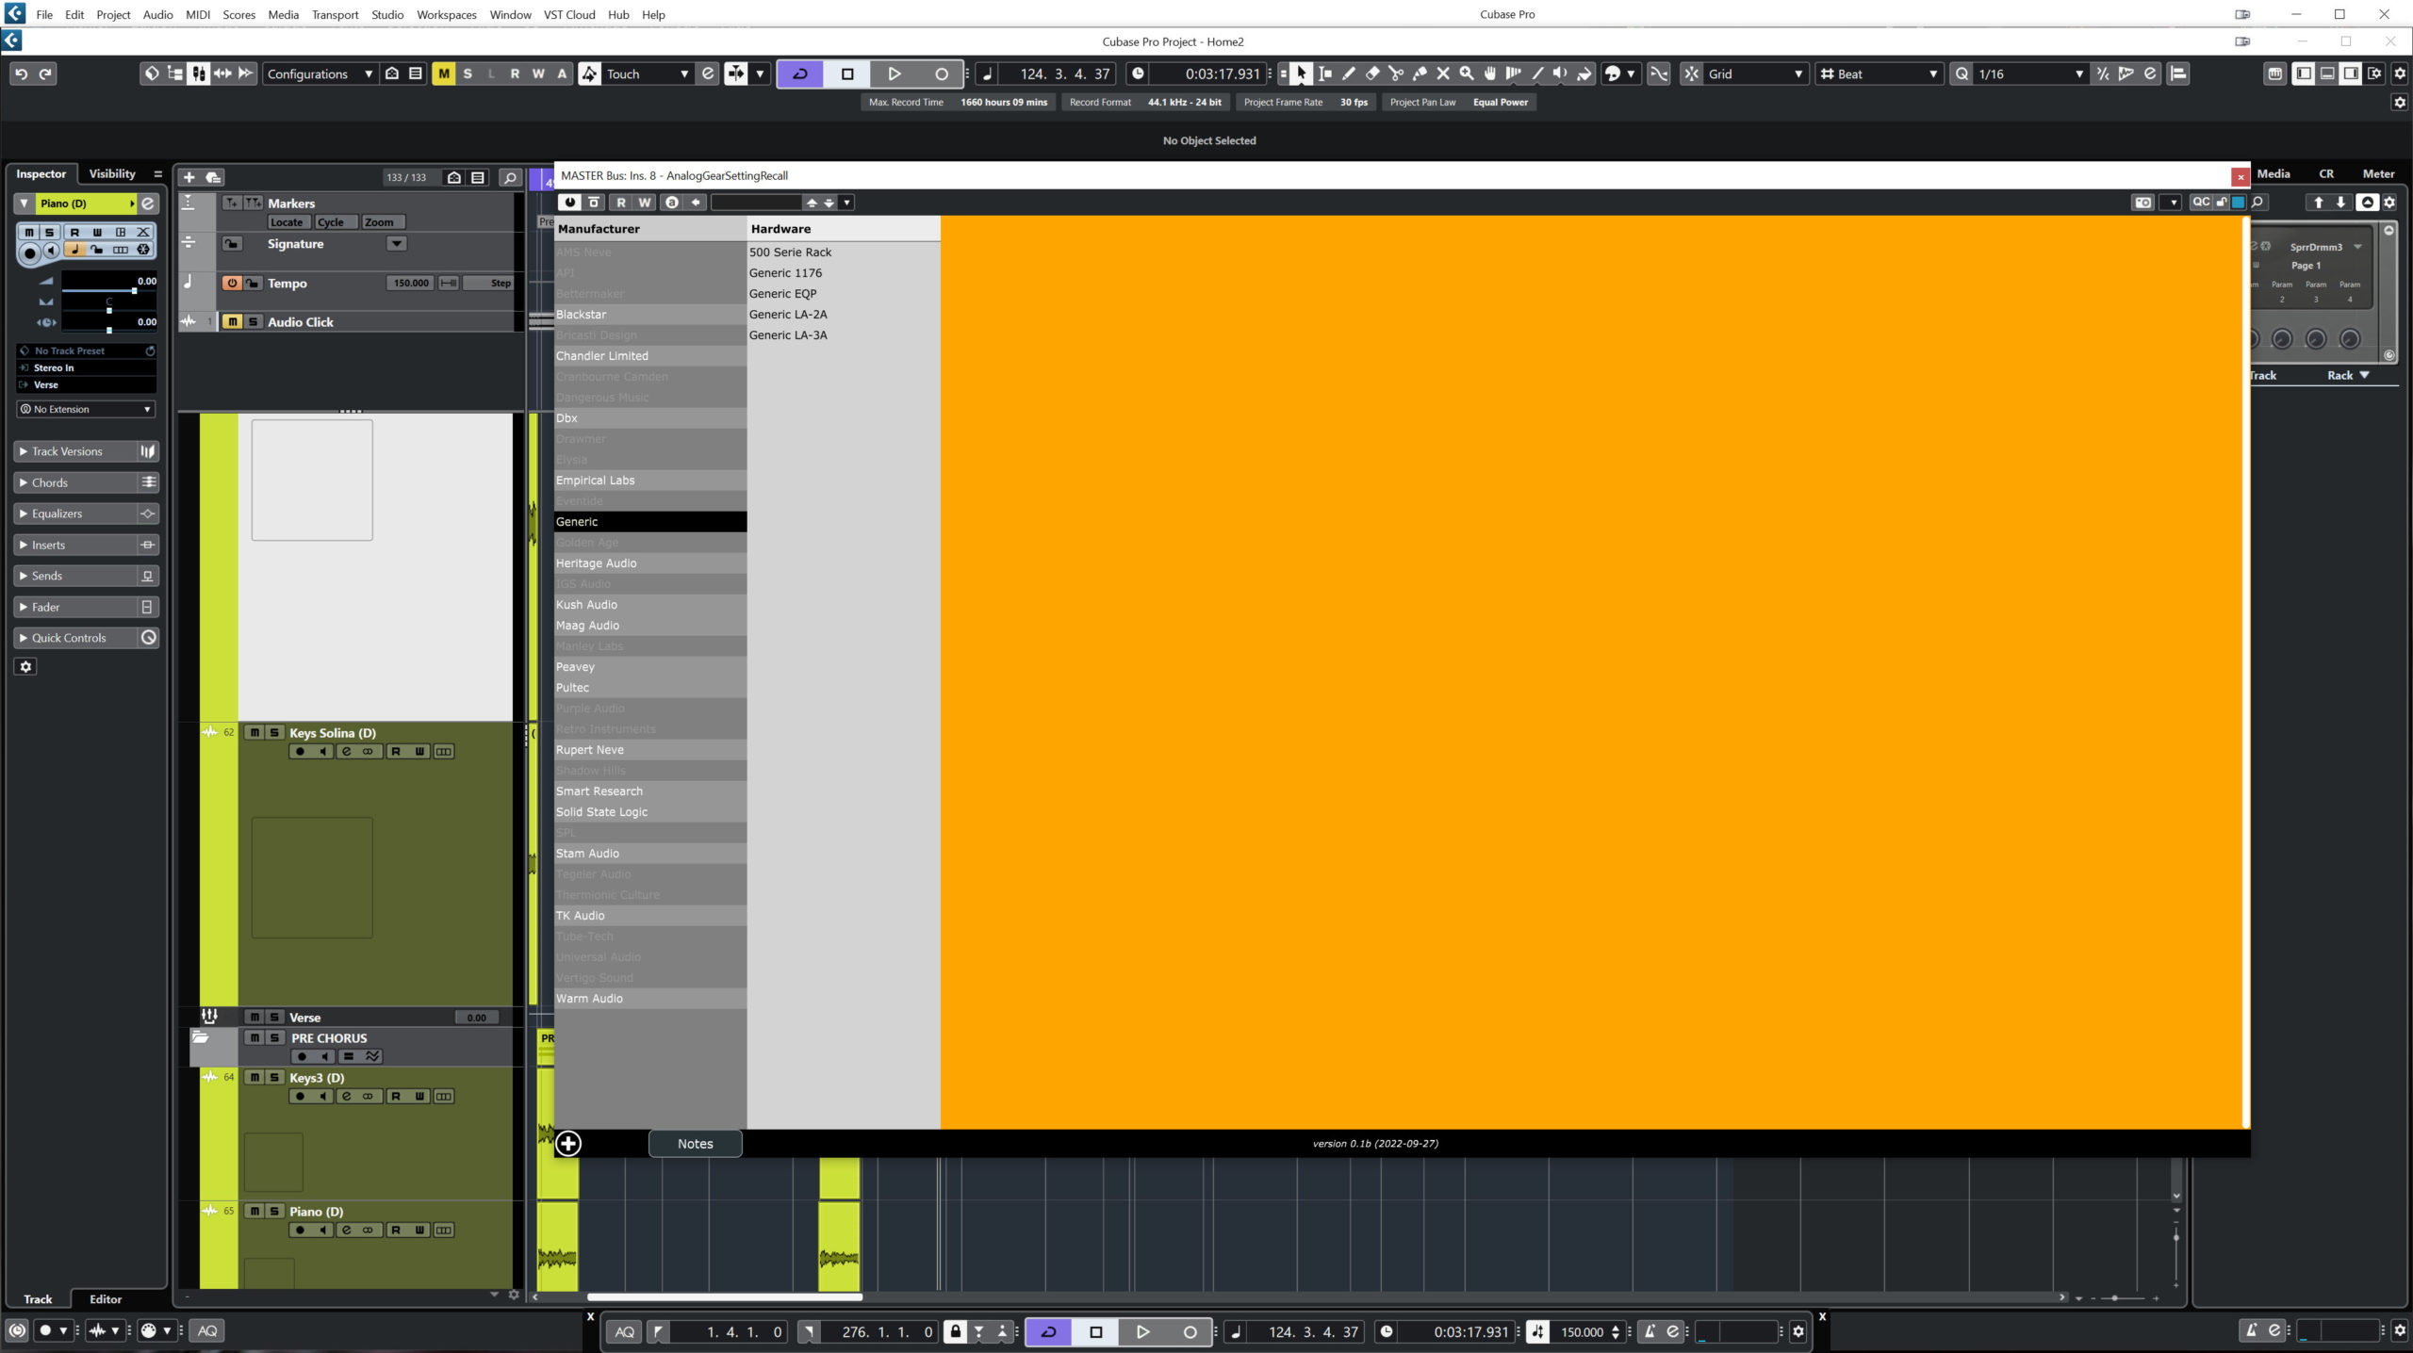
Task: Select the Scissors split tool
Action: click(x=1396, y=73)
